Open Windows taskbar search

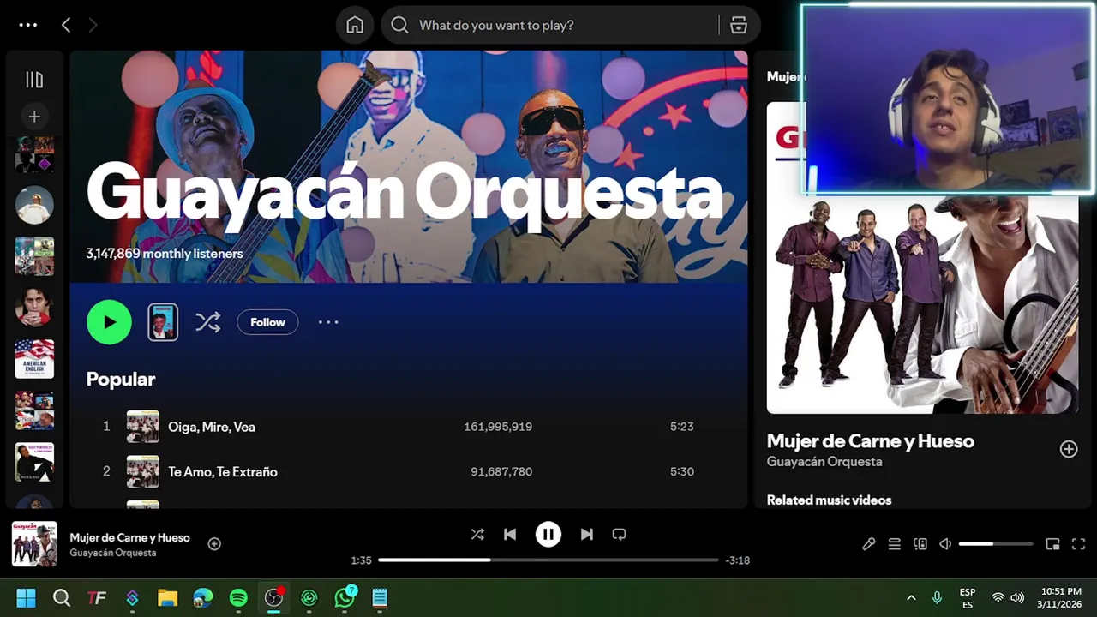(62, 597)
